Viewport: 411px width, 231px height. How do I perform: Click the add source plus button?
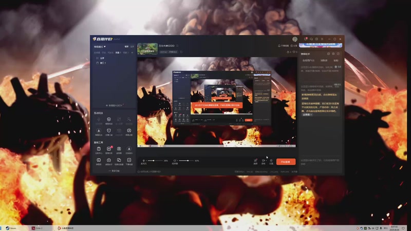pos(114,106)
